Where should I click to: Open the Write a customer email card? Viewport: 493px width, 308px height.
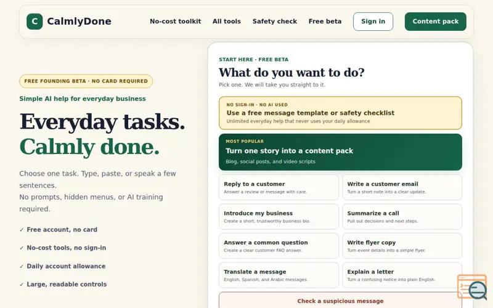pos(402,187)
